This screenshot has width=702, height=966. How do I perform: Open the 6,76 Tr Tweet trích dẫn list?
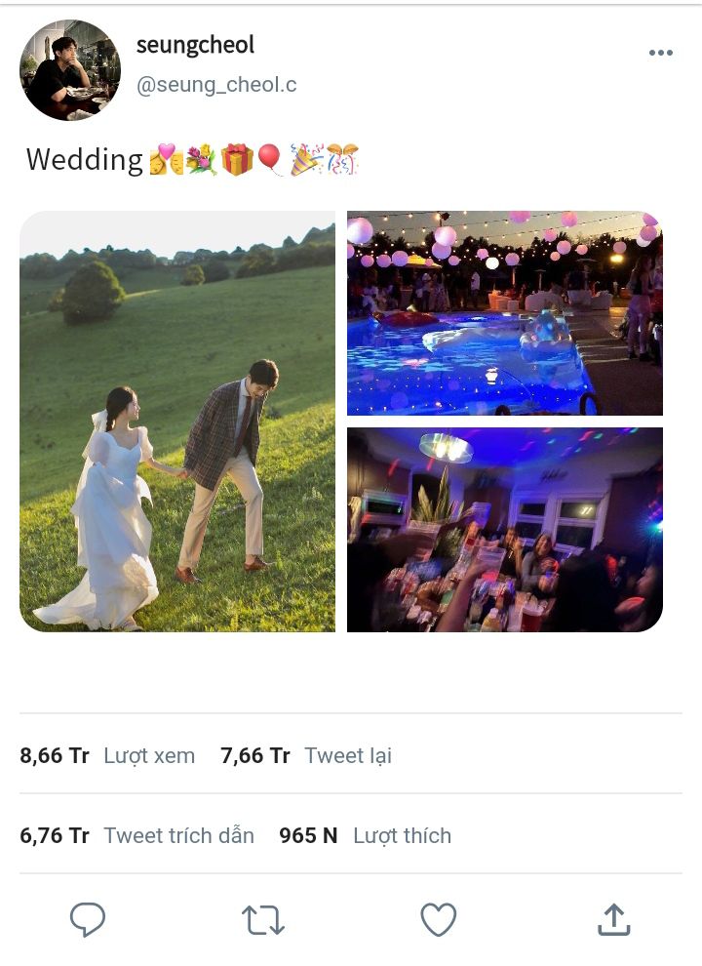click(136, 835)
